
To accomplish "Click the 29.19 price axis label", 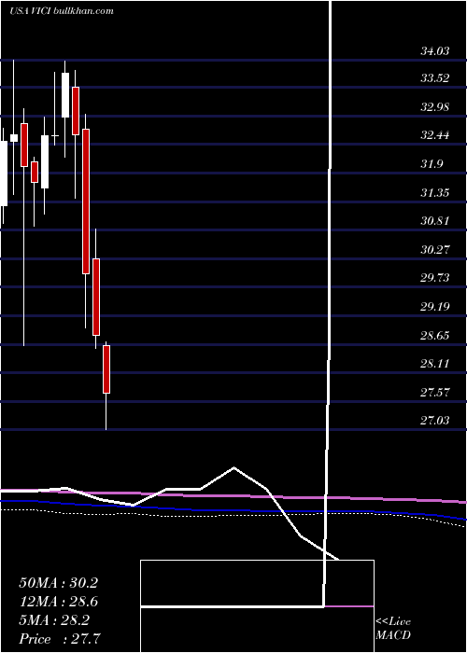I will [435, 307].
